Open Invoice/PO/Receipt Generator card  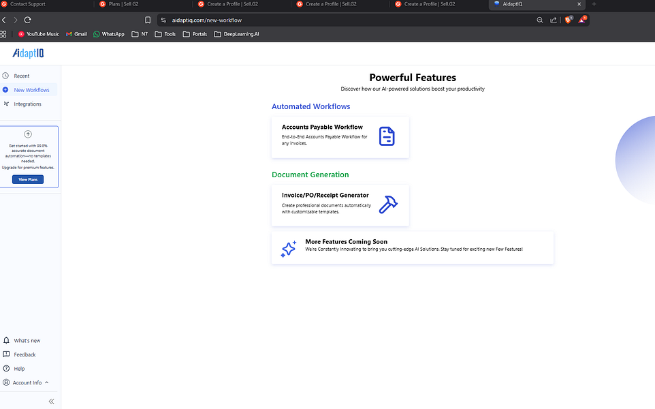pos(340,205)
